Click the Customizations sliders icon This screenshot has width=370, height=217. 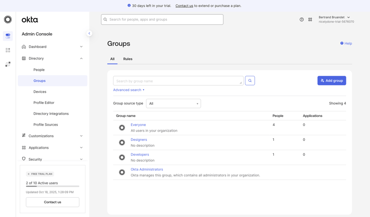pyautogui.click(x=24, y=135)
